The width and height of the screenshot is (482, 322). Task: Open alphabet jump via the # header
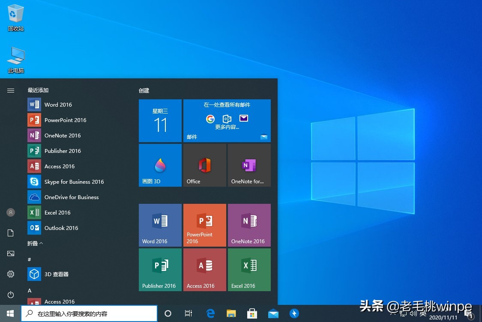click(x=30, y=259)
